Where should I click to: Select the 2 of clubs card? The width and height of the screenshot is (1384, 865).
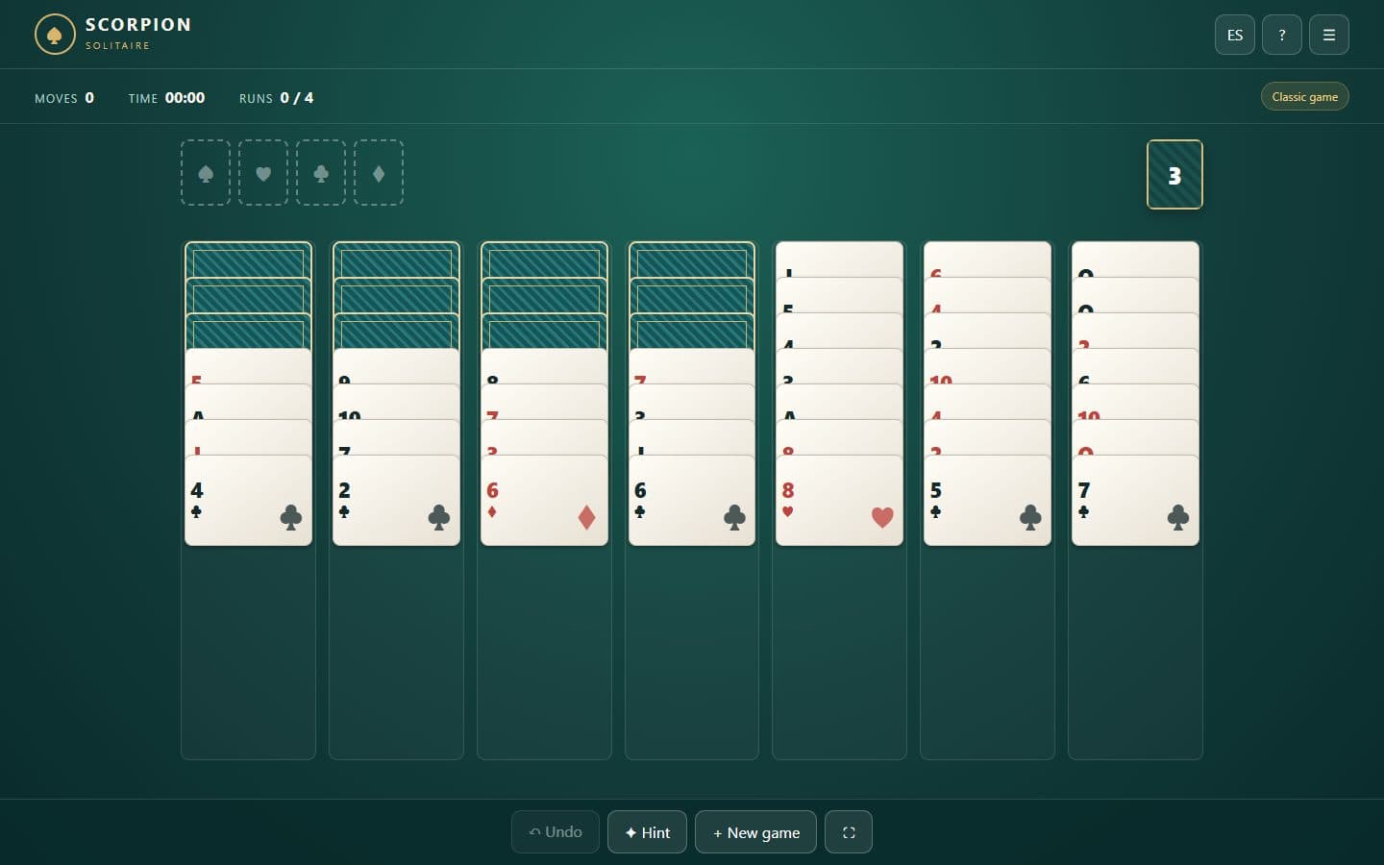click(396, 501)
